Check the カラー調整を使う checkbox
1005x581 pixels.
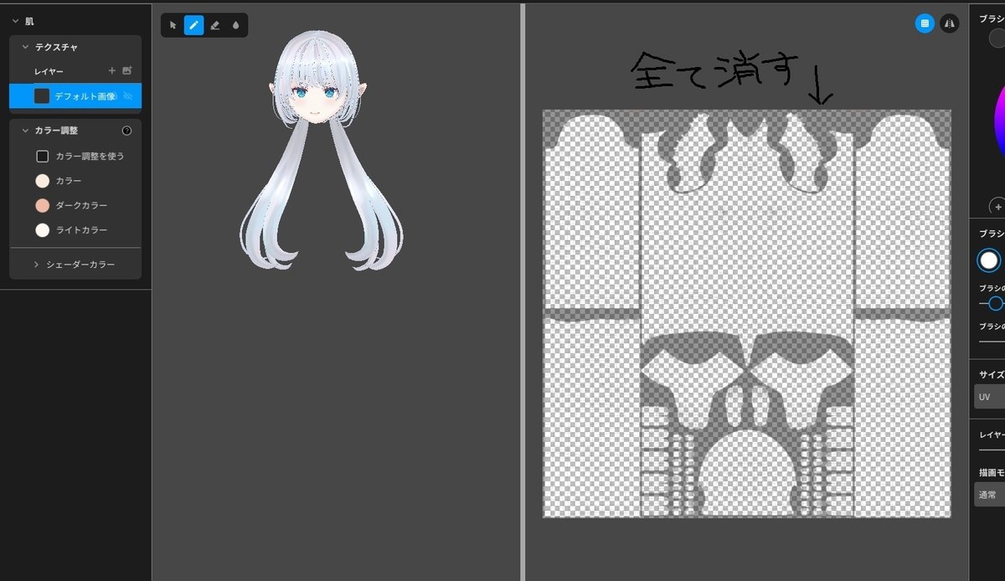coord(40,156)
